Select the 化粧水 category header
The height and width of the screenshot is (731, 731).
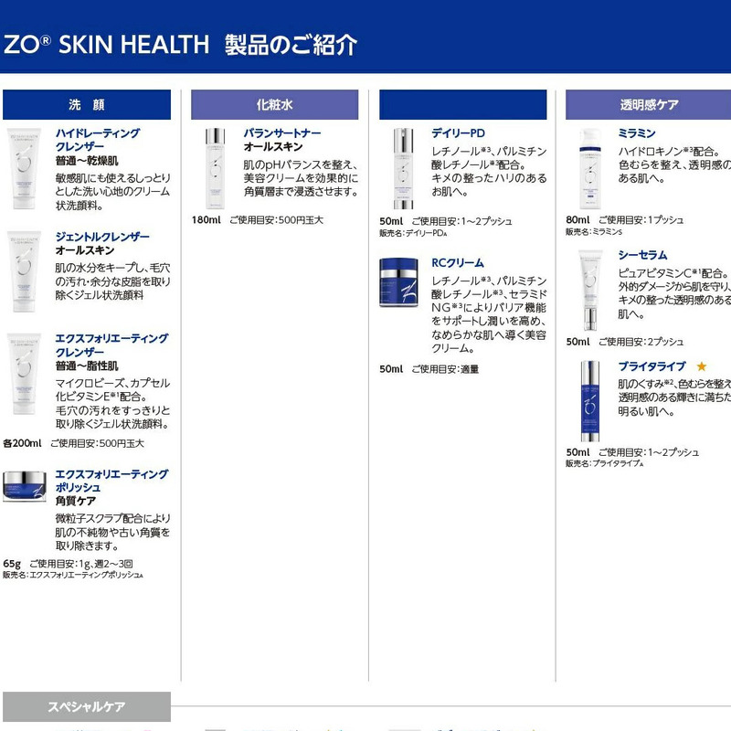(275, 104)
